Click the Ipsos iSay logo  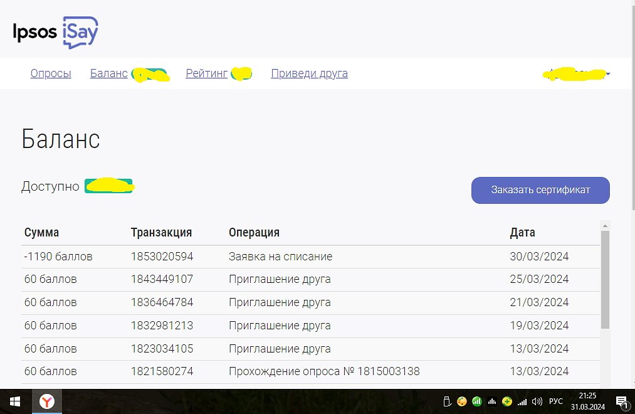[x=56, y=32]
